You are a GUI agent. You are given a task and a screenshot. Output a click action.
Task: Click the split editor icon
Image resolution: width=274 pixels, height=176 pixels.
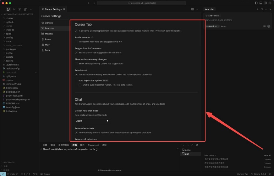tap(193, 9)
